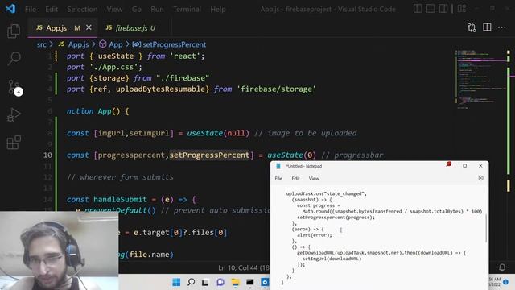This screenshot has height=290, width=515.
Task: Click the minimap code overview
Action: [480, 79]
